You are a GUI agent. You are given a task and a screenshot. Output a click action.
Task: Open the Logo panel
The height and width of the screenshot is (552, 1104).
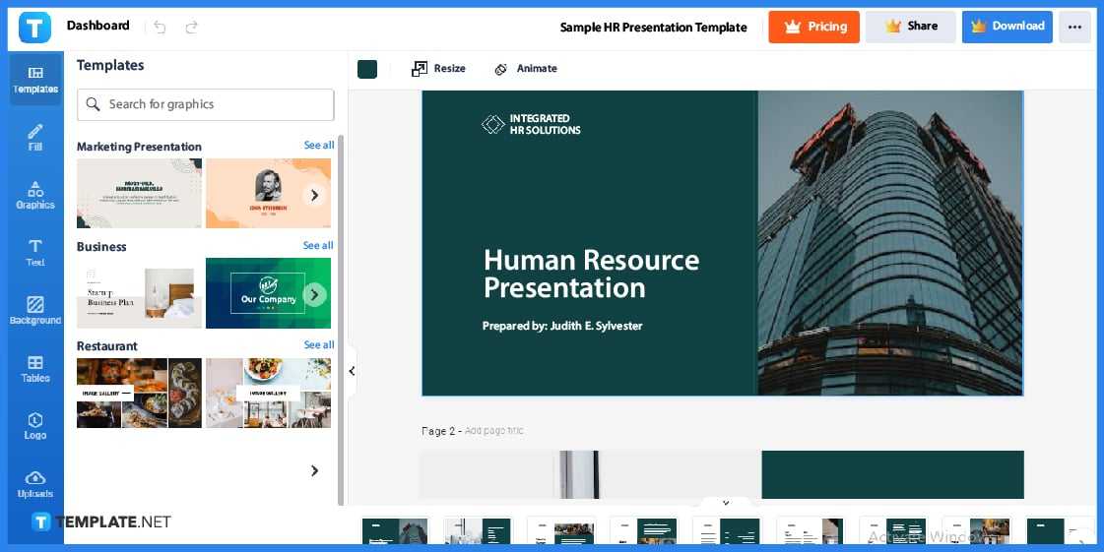(x=35, y=425)
